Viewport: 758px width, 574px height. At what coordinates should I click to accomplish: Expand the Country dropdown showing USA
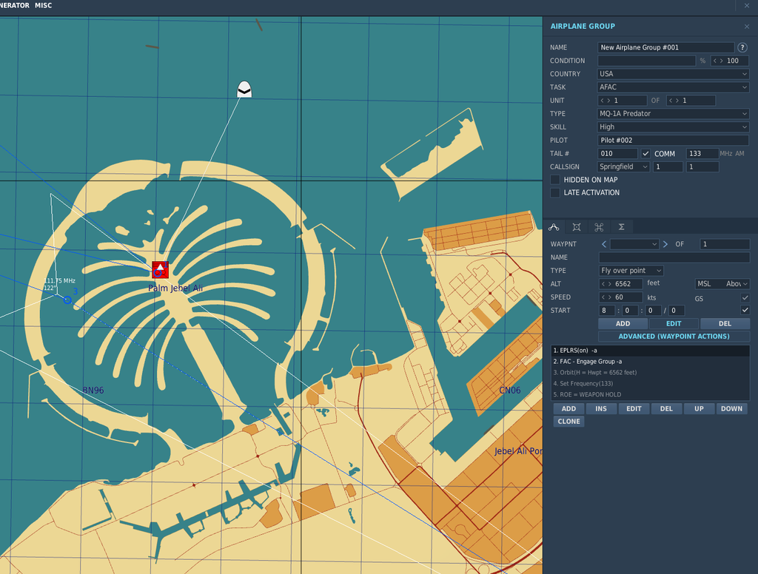pyautogui.click(x=673, y=74)
